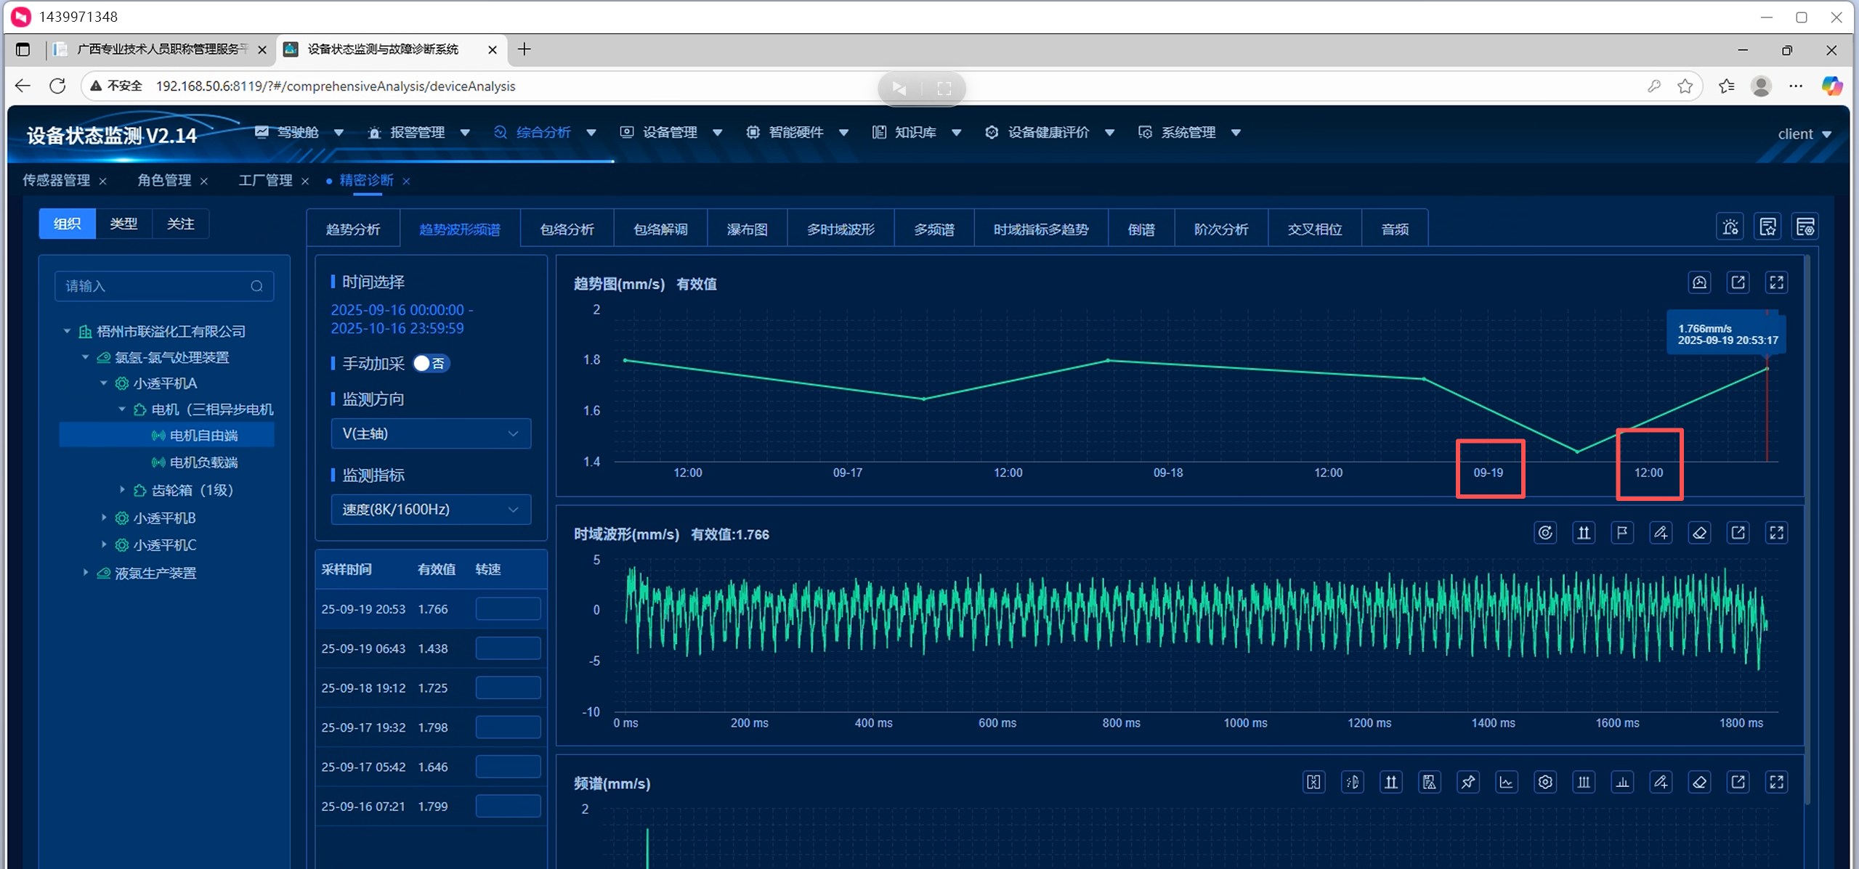Open a new browser tab
This screenshot has height=869, width=1859.
525,49
